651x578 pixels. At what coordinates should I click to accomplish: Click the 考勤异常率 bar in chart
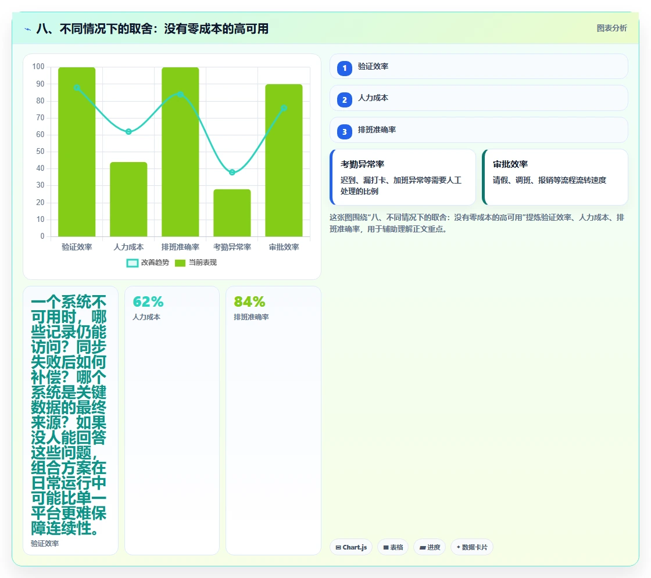[232, 213]
